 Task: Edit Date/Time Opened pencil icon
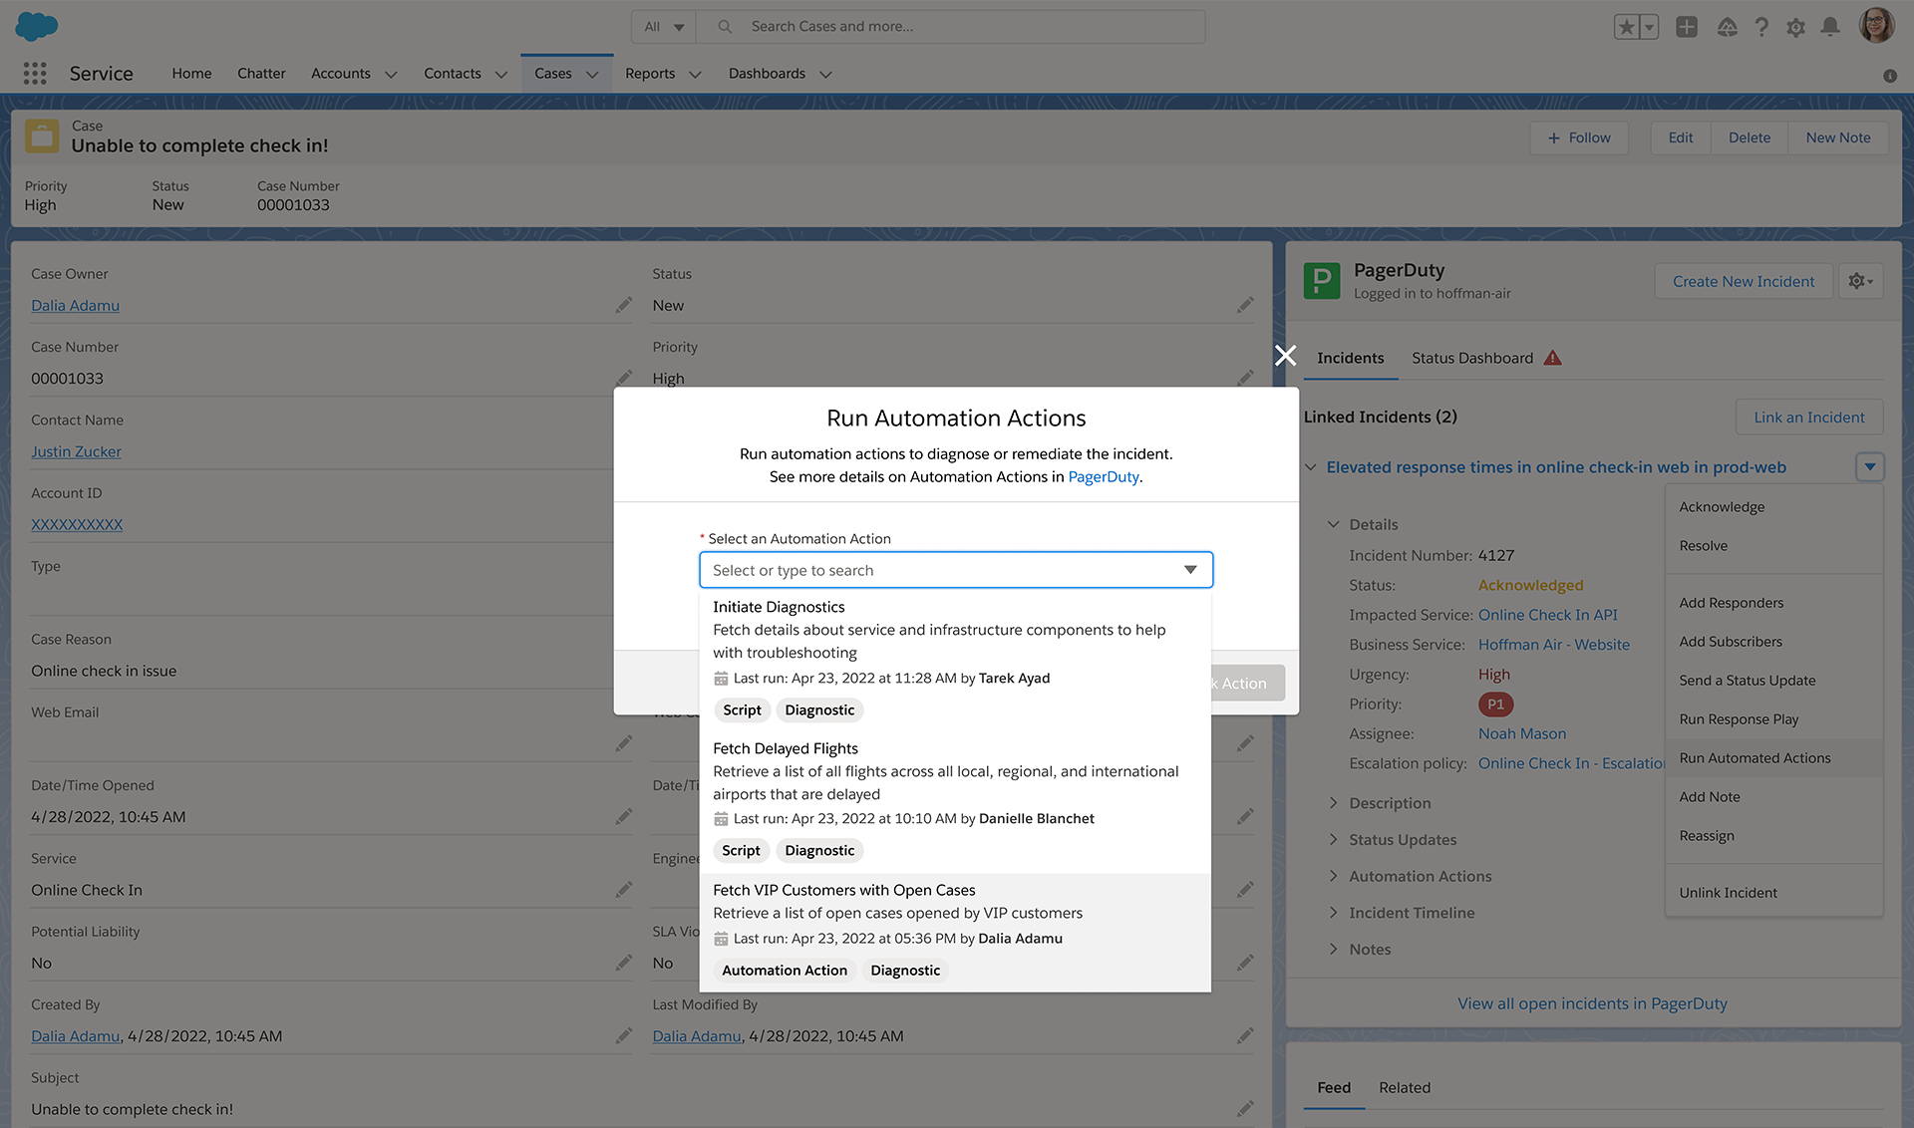(x=624, y=816)
